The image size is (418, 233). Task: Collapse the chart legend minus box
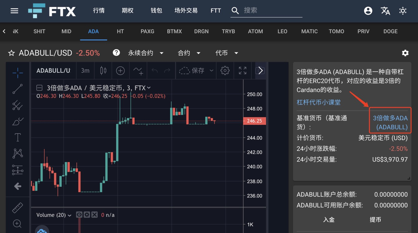[39, 88]
